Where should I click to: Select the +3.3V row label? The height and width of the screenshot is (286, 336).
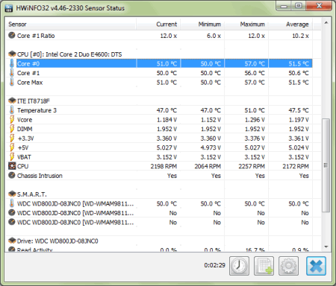click(26, 139)
